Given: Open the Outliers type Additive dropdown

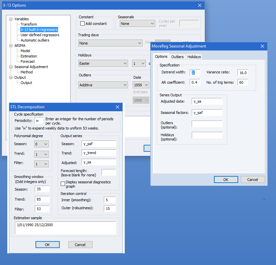Looking at the screenshot, I should pos(103,85).
